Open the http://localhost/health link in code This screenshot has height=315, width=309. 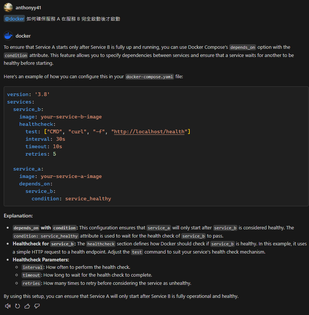click(x=149, y=131)
